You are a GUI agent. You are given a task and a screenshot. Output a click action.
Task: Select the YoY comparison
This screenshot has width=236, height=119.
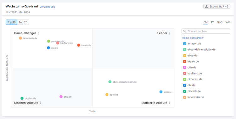[x=228, y=22]
